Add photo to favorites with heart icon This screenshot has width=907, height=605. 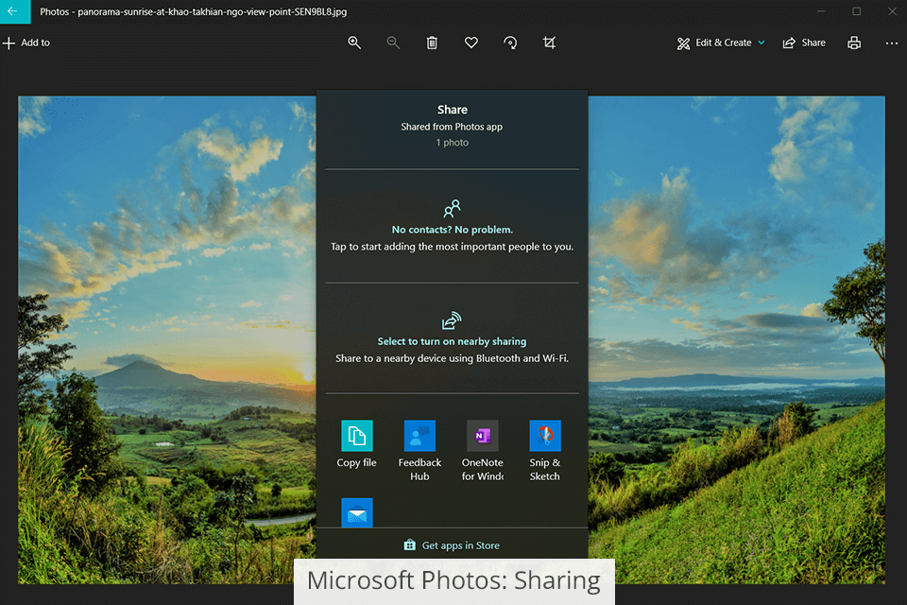(471, 43)
